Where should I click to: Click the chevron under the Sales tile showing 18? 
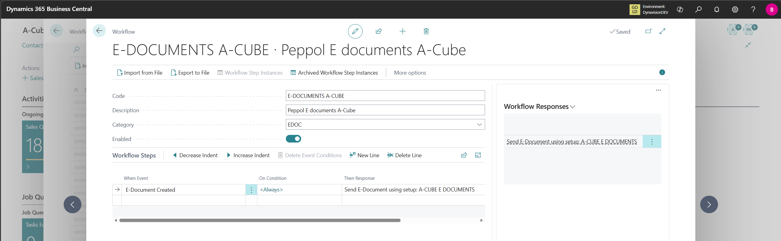(28, 167)
